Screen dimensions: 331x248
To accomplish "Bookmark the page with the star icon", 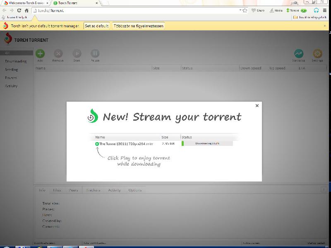I will pos(245,10).
